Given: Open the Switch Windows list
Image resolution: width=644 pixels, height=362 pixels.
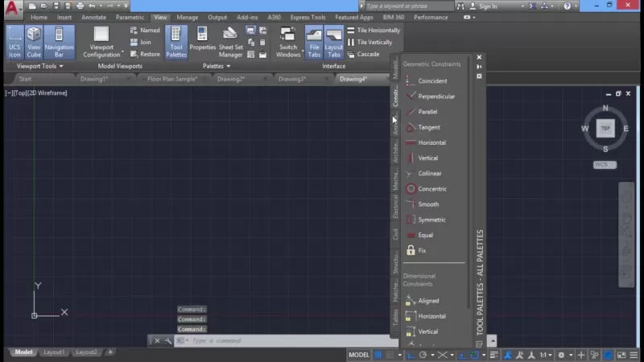Looking at the screenshot, I should pyautogui.click(x=288, y=43).
